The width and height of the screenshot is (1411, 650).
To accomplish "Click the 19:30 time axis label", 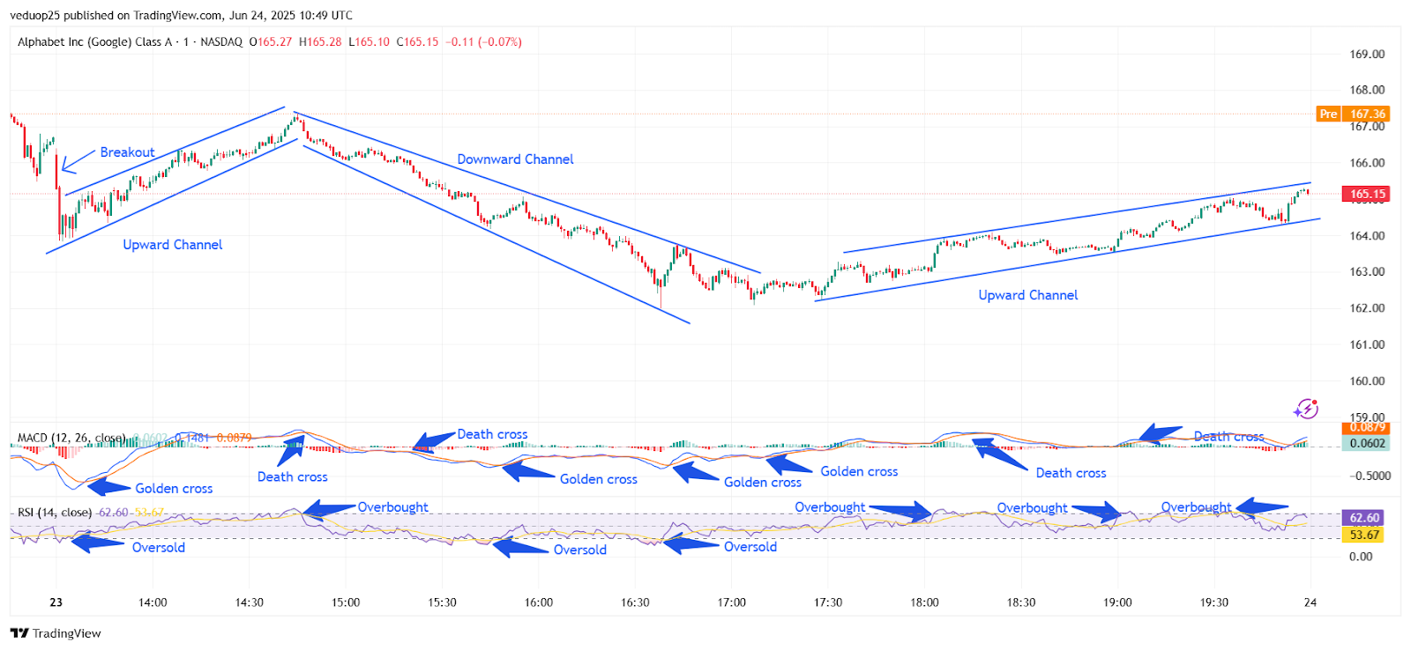I will pos(1214,602).
